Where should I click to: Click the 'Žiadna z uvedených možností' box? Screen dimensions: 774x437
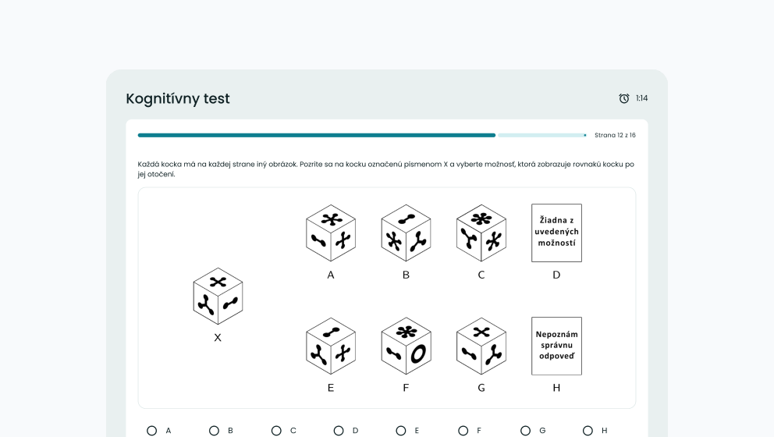coord(556,233)
